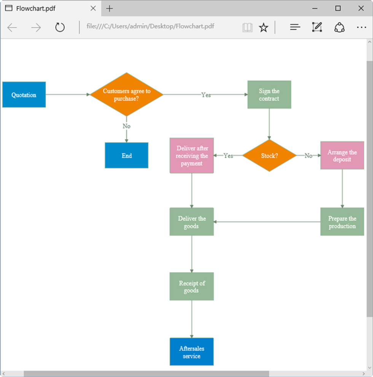Click the Quotation box in the flowchart

(x=24, y=94)
